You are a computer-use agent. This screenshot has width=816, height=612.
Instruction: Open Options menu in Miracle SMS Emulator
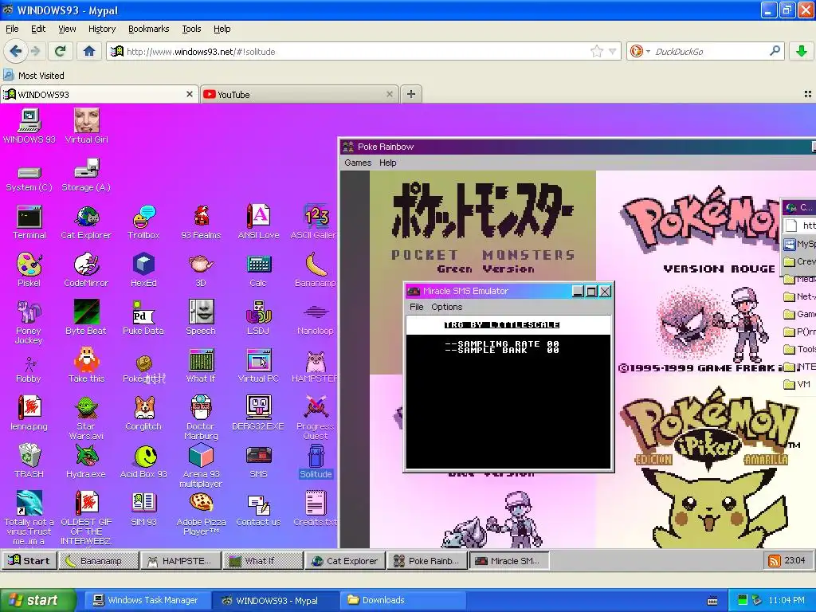446,307
